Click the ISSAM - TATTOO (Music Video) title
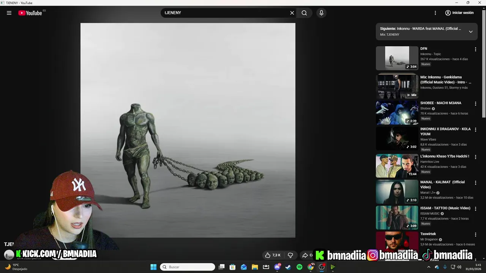This screenshot has width=486, height=273. [445, 208]
